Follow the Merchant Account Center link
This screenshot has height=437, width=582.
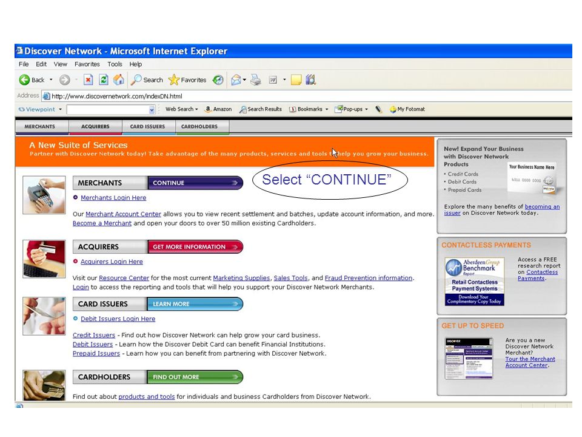tap(123, 214)
